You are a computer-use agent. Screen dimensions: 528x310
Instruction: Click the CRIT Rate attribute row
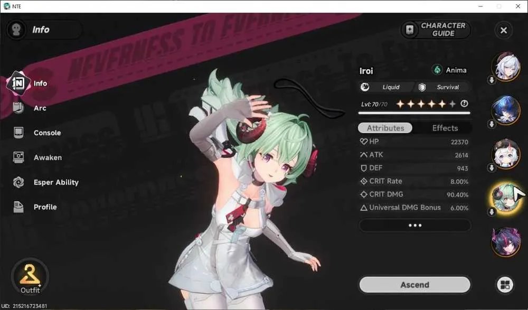pyautogui.click(x=414, y=181)
